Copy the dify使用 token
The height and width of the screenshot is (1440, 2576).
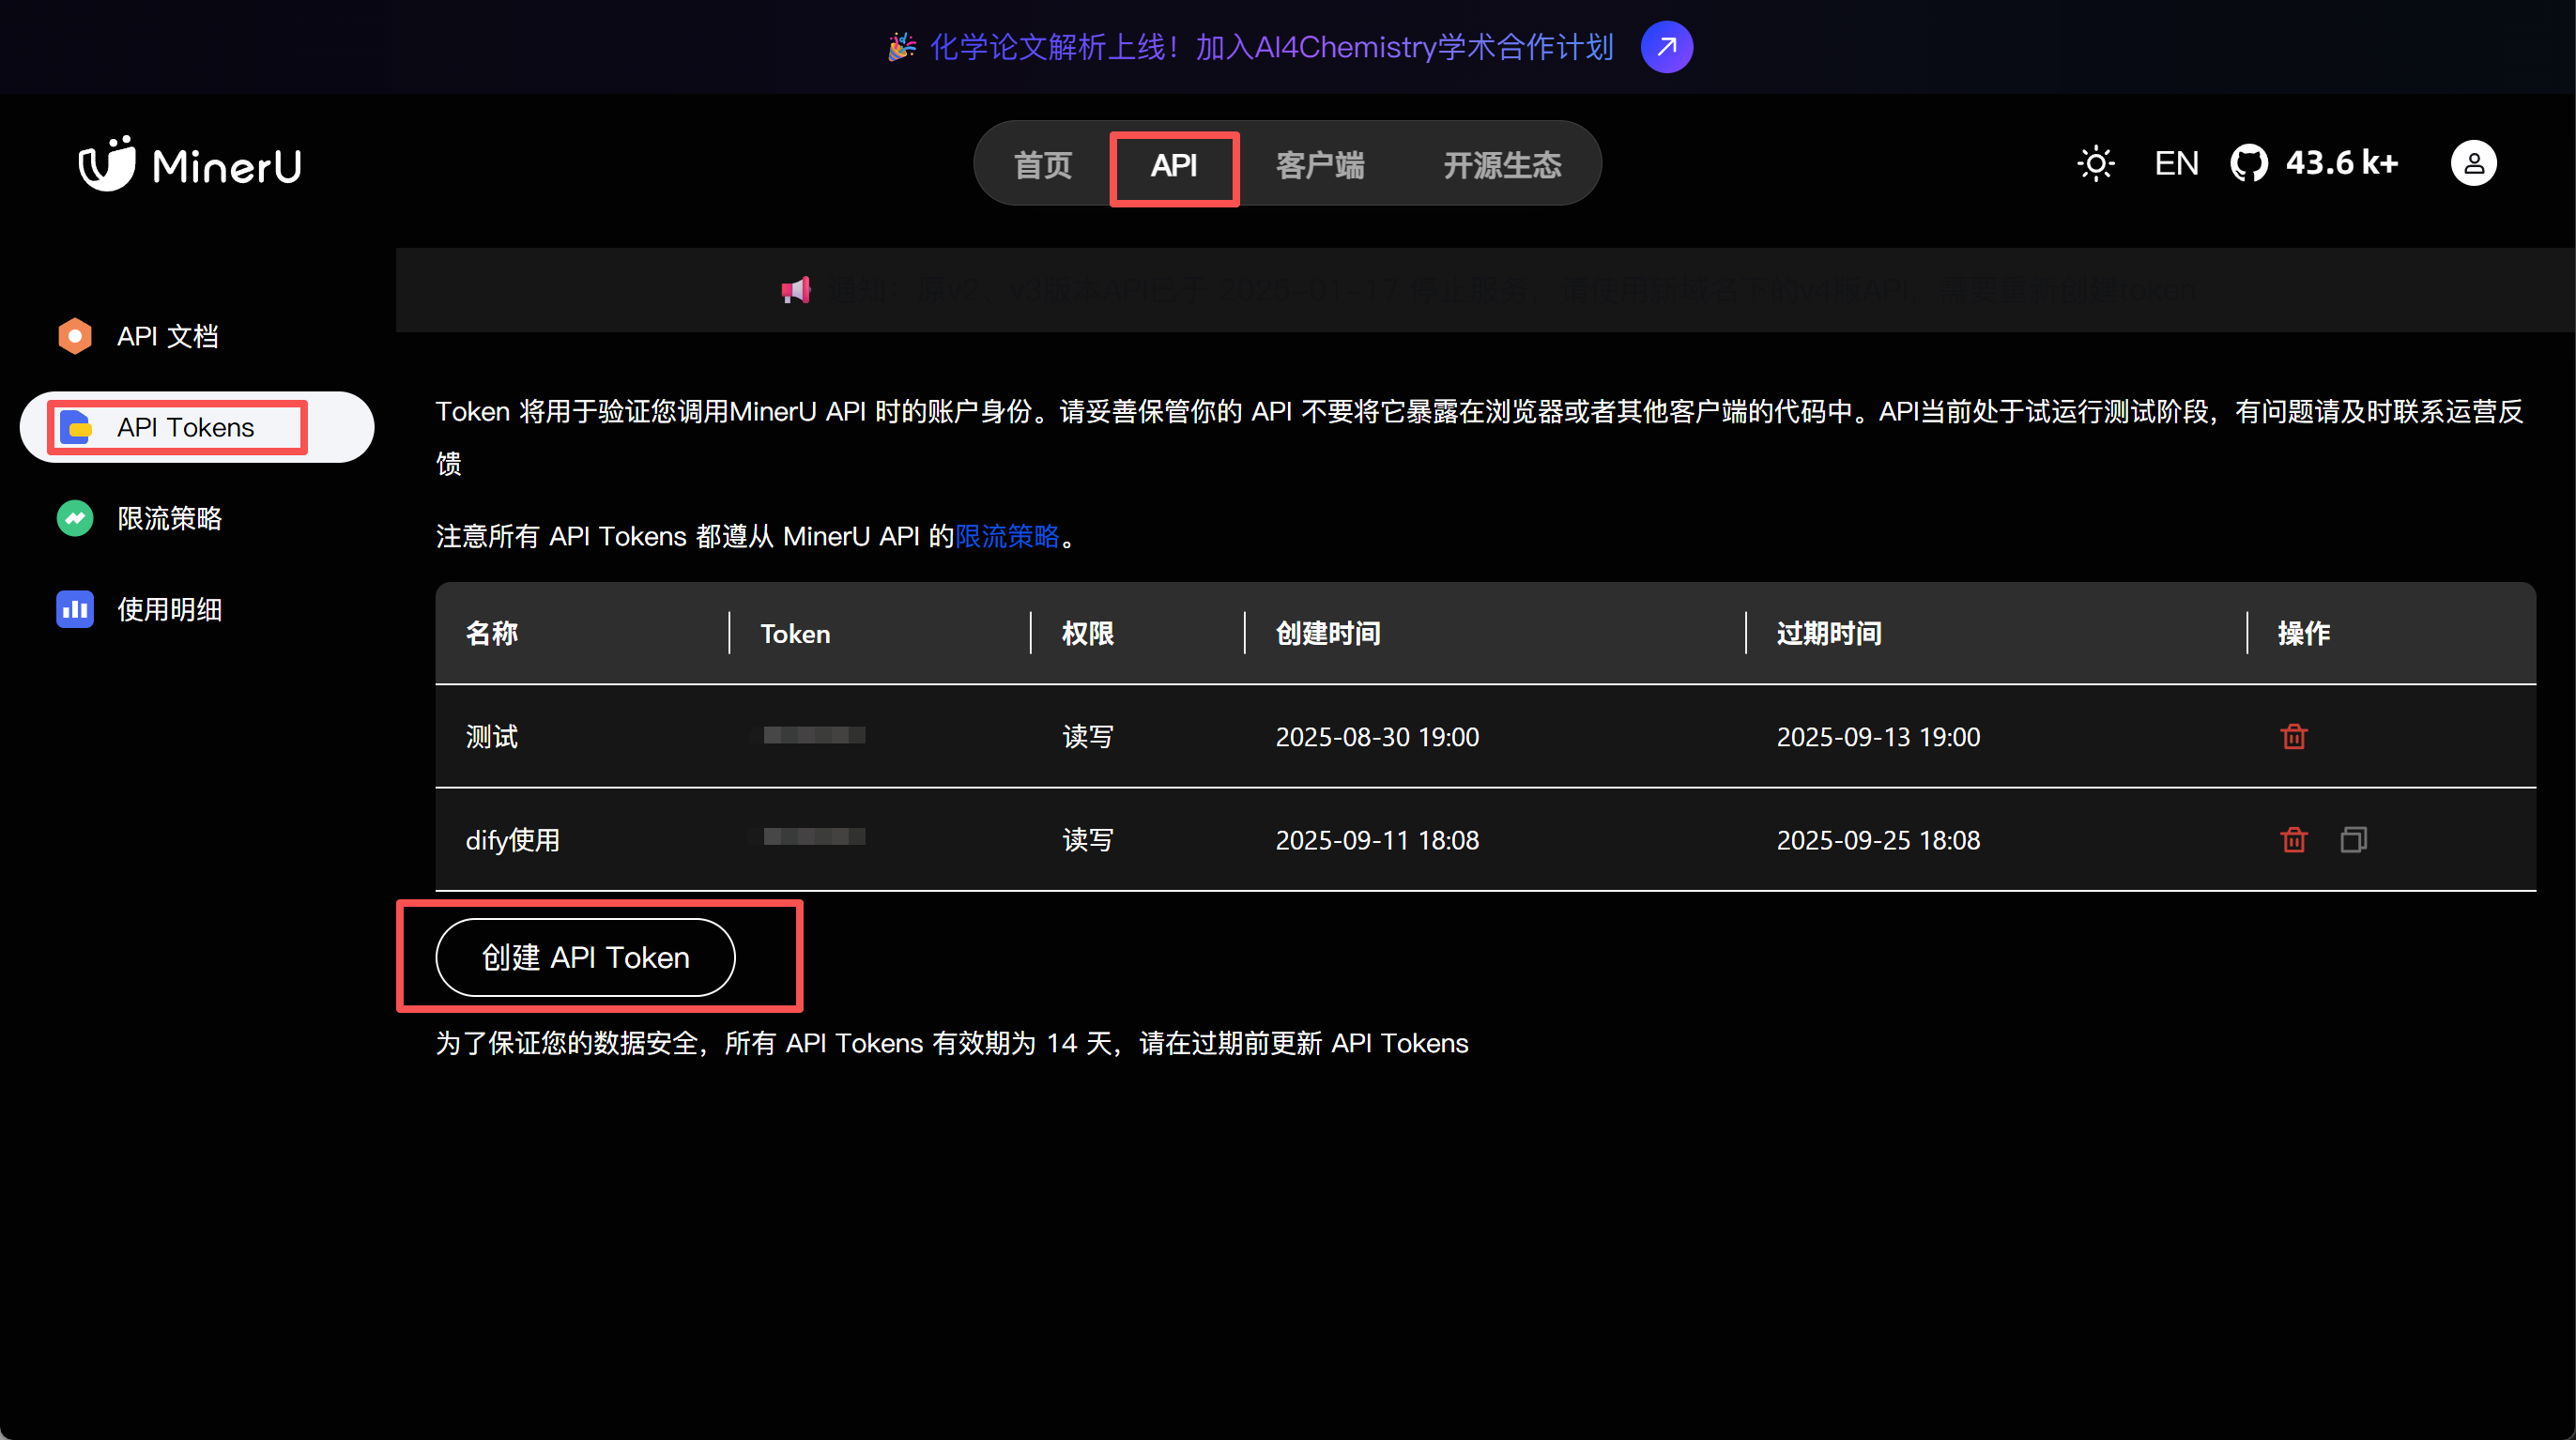[2353, 839]
